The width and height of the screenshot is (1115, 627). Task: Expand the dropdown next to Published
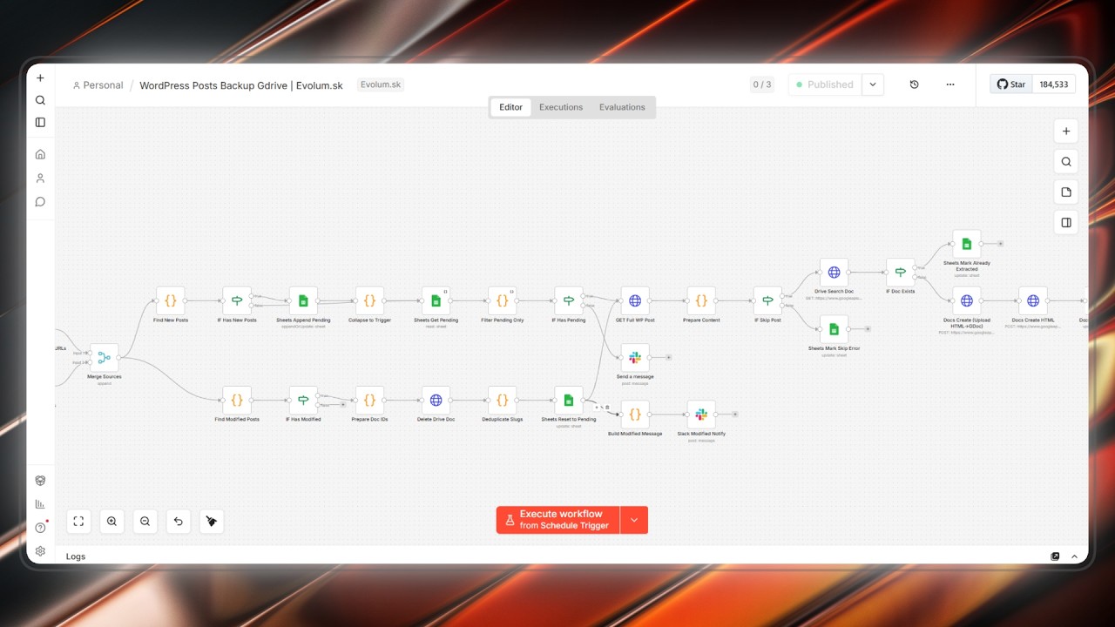point(873,84)
